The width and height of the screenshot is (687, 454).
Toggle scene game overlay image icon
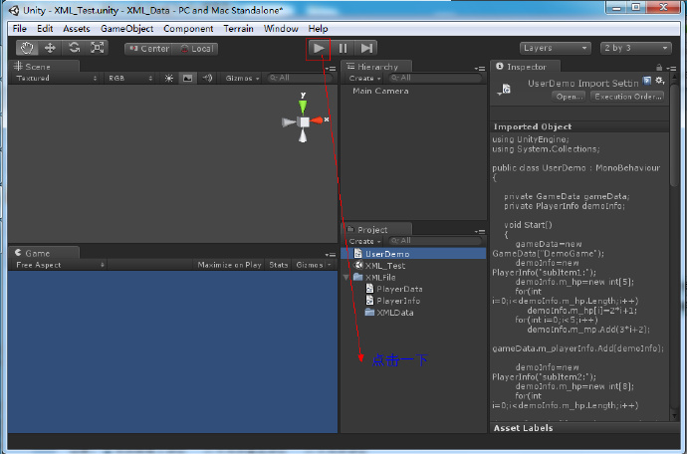point(187,78)
